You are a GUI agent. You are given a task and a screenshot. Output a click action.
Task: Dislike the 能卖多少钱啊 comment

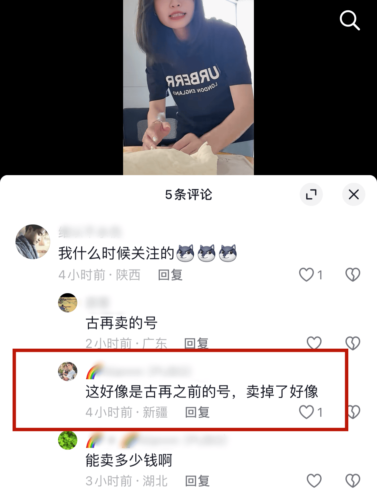(x=353, y=481)
